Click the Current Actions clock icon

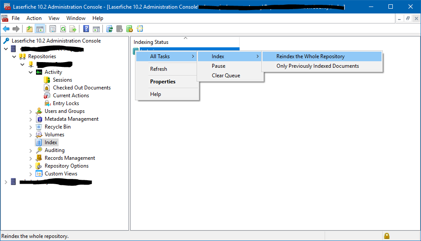tap(47, 96)
